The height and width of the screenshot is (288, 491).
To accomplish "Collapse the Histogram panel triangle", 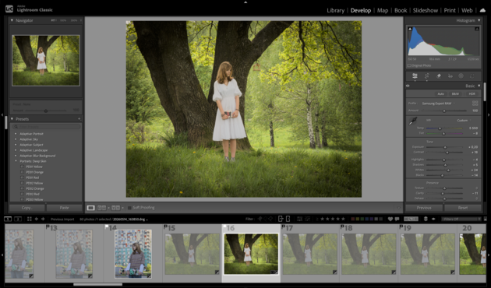I will pyautogui.click(x=479, y=20).
